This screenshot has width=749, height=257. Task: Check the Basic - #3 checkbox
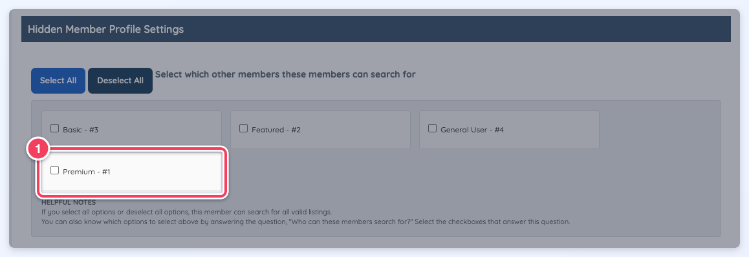tap(54, 128)
